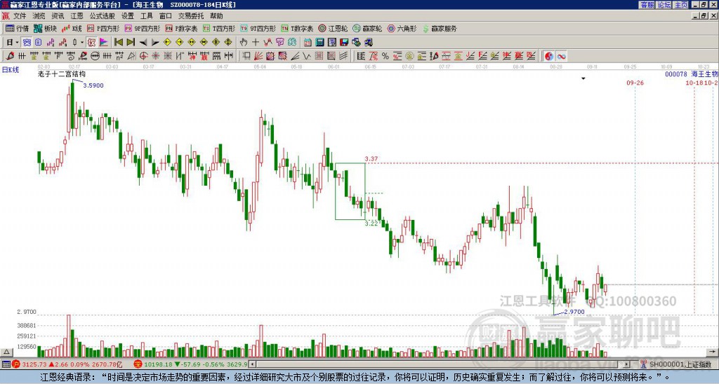Open the 公式选股 menu

[103, 16]
